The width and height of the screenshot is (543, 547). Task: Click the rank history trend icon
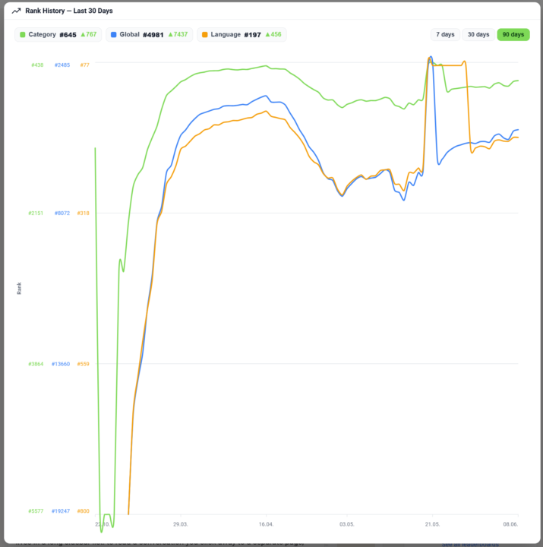(x=16, y=11)
